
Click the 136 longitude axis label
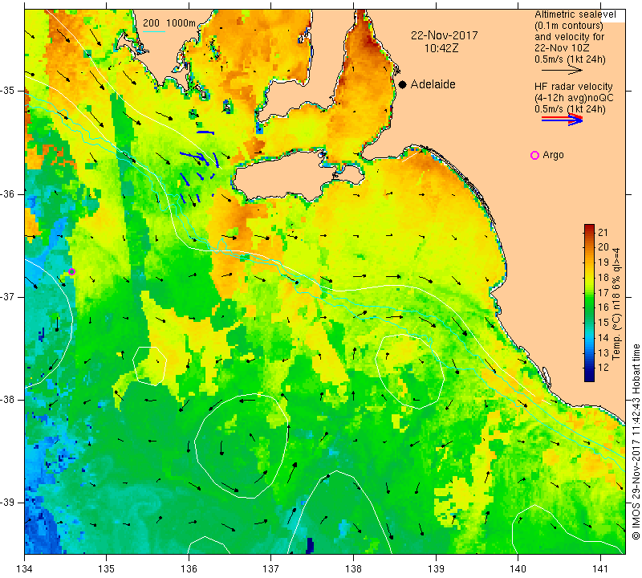189,568
